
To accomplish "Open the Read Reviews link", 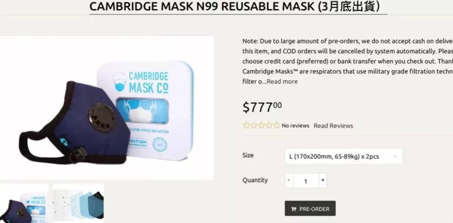I will (333, 126).
